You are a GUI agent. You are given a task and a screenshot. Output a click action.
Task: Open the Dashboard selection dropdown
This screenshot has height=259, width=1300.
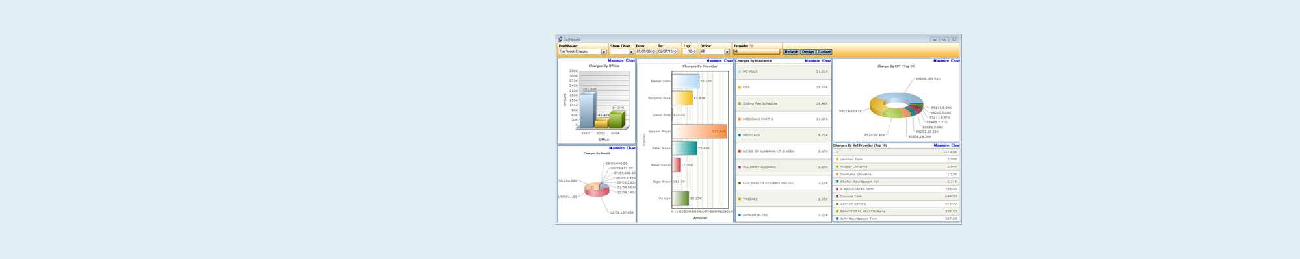pyautogui.click(x=604, y=52)
